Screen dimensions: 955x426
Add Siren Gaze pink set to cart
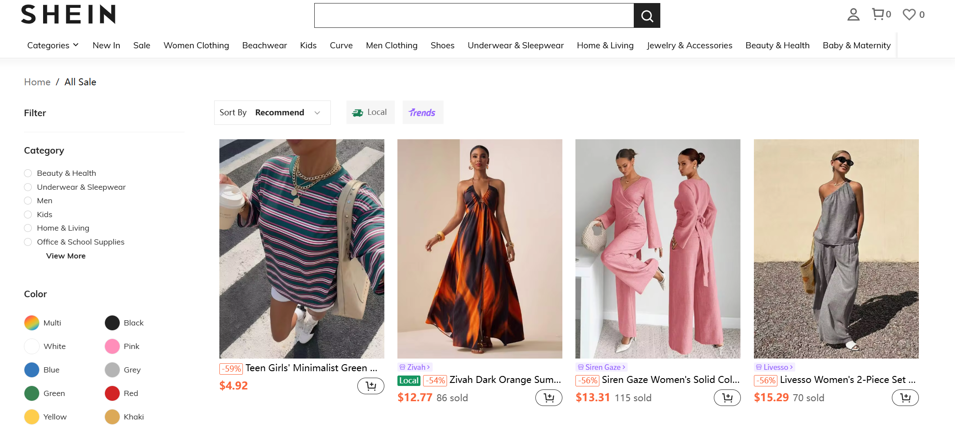tap(727, 398)
